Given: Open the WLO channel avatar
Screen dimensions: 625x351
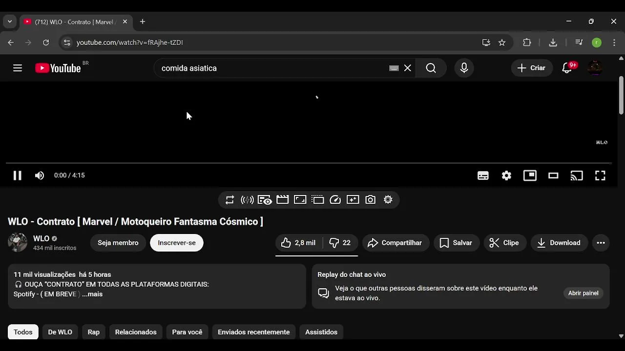Looking at the screenshot, I should [18, 243].
